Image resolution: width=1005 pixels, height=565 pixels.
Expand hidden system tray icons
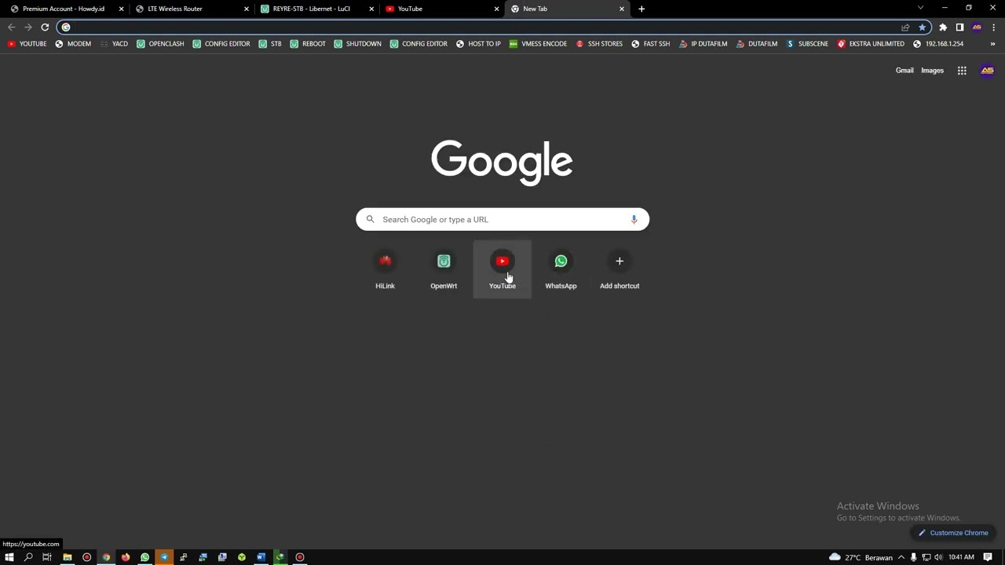[x=901, y=557]
